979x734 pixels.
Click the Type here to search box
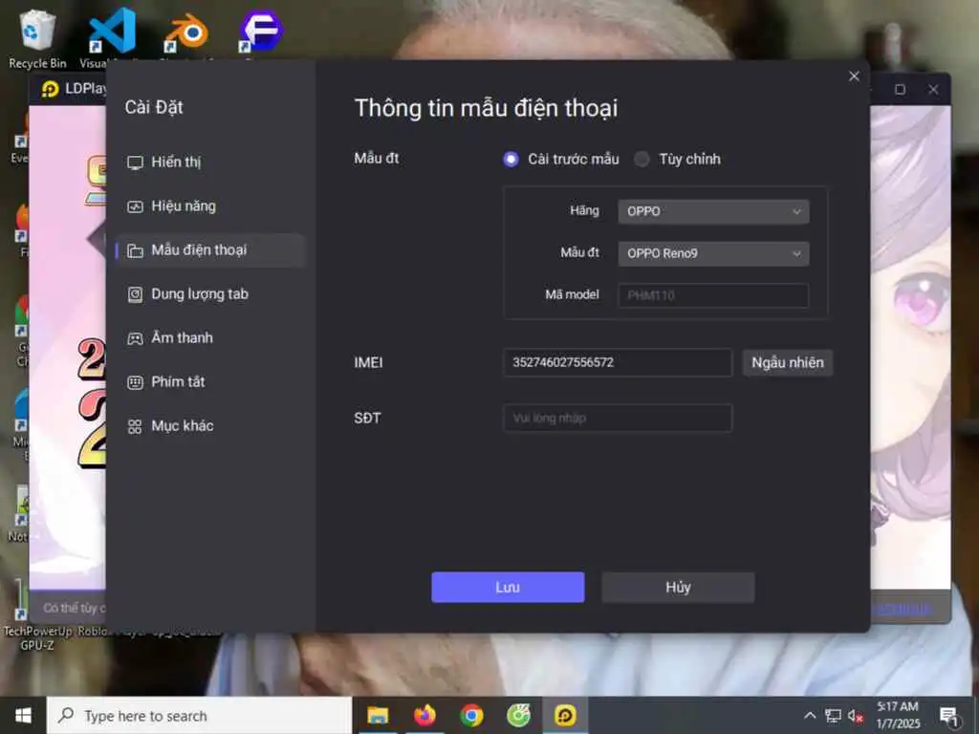tap(199, 715)
